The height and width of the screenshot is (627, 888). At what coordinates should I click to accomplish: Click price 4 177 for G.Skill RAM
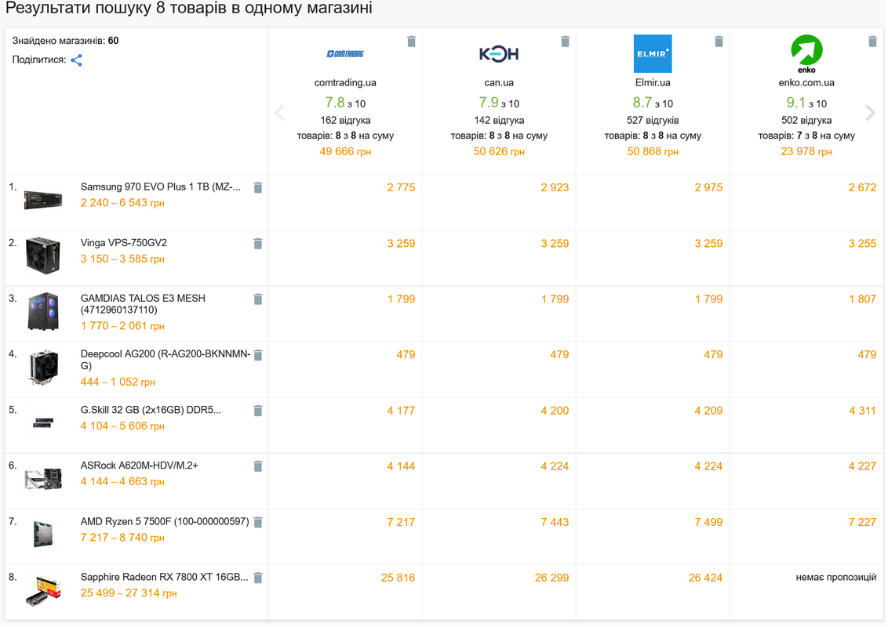[x=402, y=411]
